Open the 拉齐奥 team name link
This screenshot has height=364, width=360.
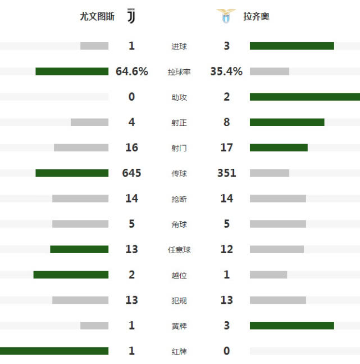(256, 16)
